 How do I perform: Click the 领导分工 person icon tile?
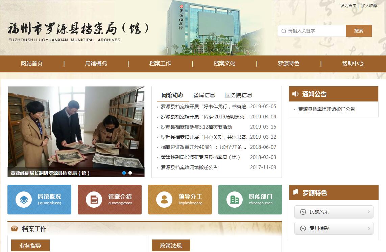pos(164,200)
